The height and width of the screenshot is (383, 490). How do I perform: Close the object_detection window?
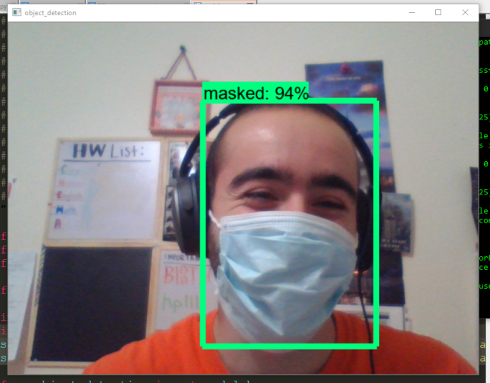[x=465, y=13]
